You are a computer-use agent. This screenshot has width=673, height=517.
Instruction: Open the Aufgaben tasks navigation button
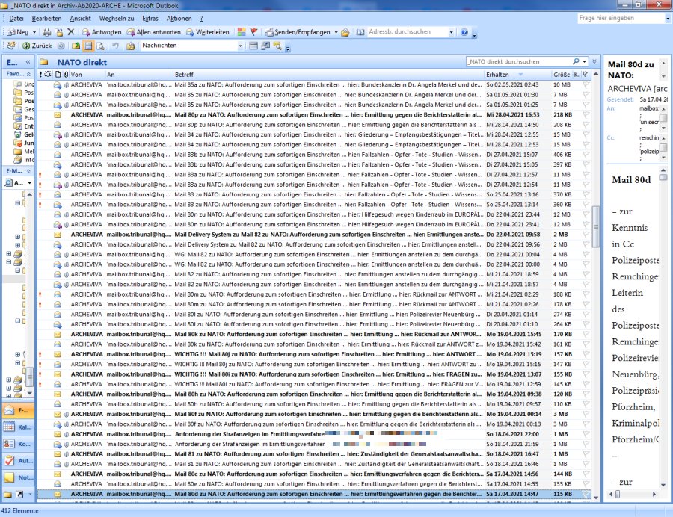click(19, 461)
